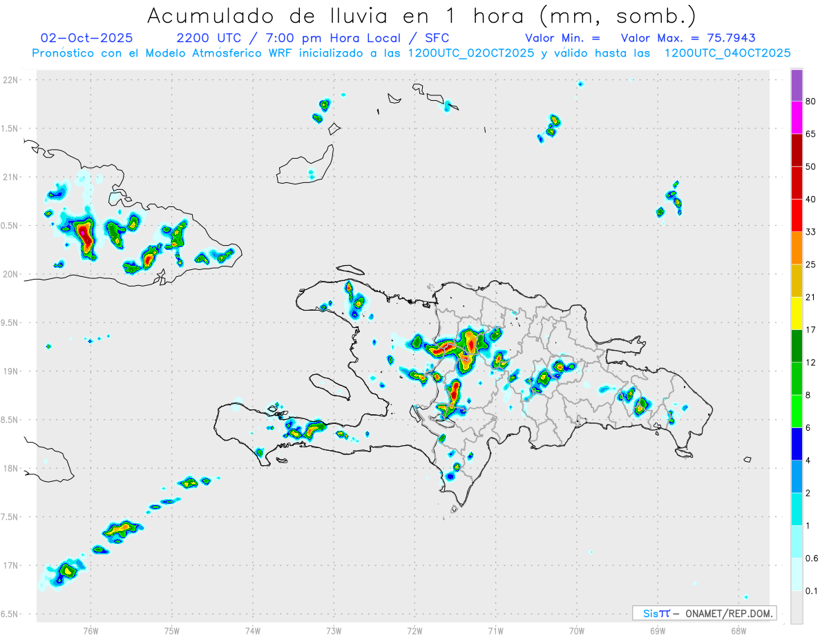Image resolution: width=829 pixels, height=640 pixels.
Task: Click the "Valor Min. =" label
Action: (562, 38)
